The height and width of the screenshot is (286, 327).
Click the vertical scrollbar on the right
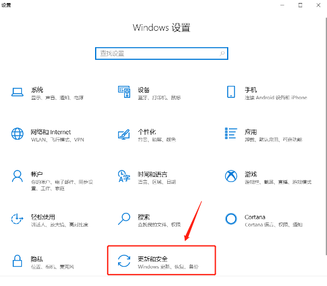tap(326, 136)
